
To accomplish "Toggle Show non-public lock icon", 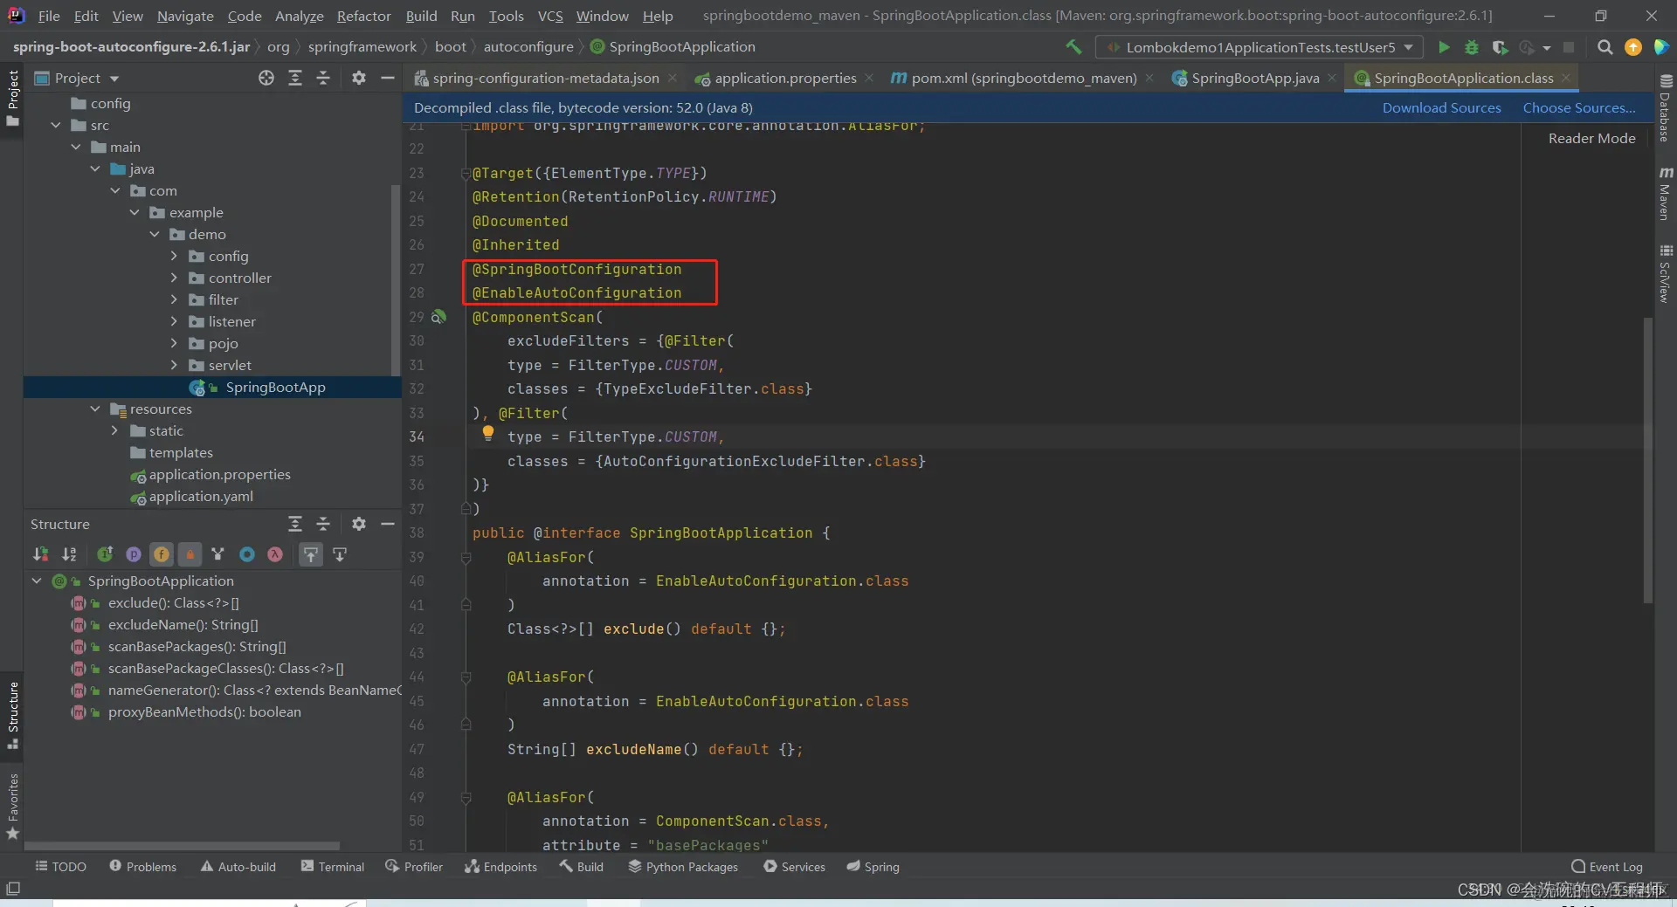I will click(190, 554).
